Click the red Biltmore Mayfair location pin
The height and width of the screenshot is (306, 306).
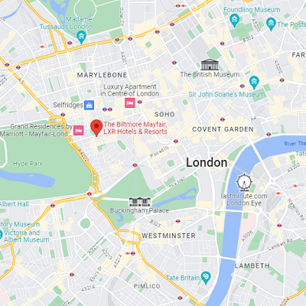point(96,128)
